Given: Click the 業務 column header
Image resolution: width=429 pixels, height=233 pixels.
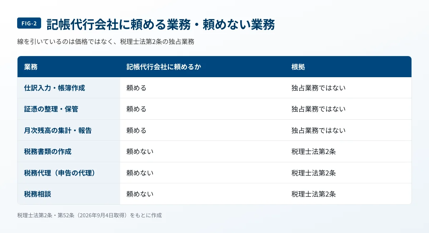Looking at the screenshot, I should coord(31,67).
